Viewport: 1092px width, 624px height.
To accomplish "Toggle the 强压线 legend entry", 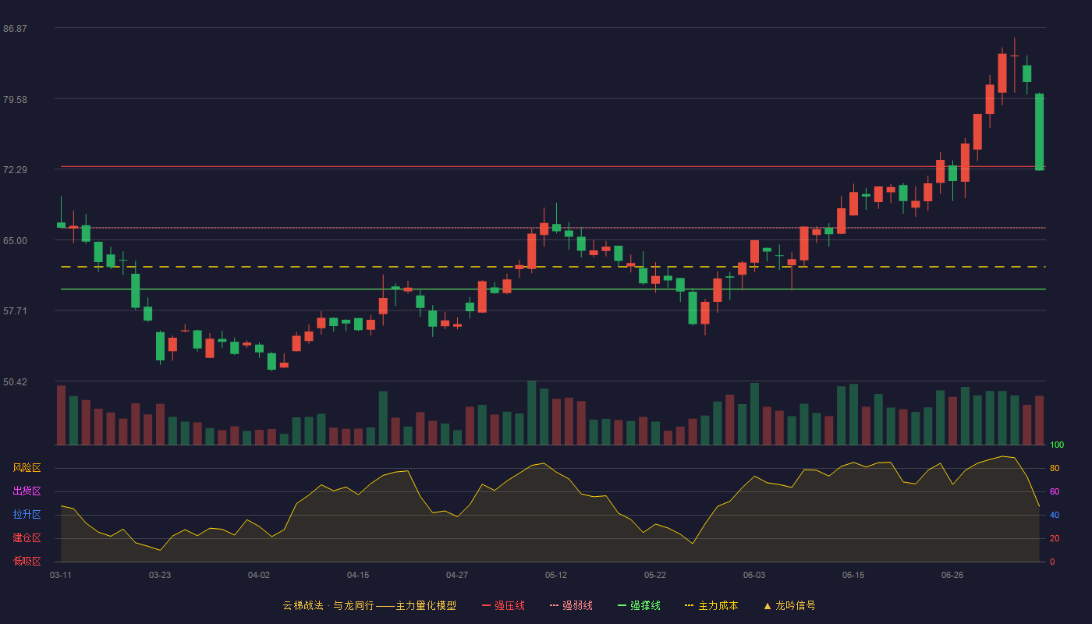I will click(x=503, y=605).
